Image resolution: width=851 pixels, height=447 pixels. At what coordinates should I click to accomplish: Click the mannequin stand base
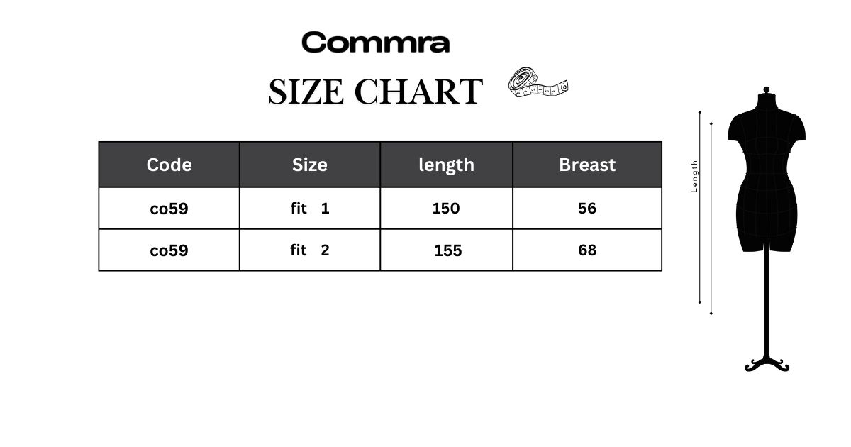(767, 365)
